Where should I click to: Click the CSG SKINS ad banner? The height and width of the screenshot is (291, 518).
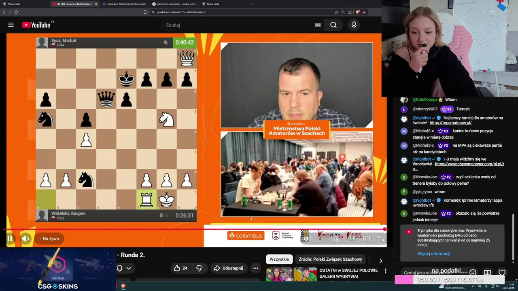58,269
